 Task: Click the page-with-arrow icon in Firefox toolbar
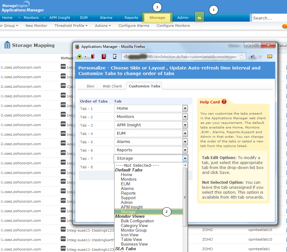(x=115, y=57)
